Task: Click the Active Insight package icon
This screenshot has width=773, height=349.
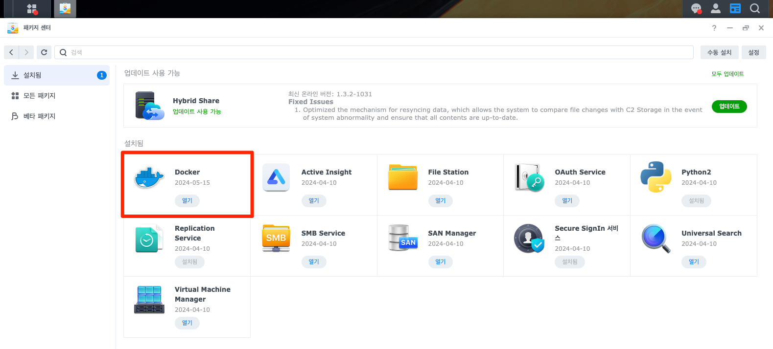Action: point(276,177)
